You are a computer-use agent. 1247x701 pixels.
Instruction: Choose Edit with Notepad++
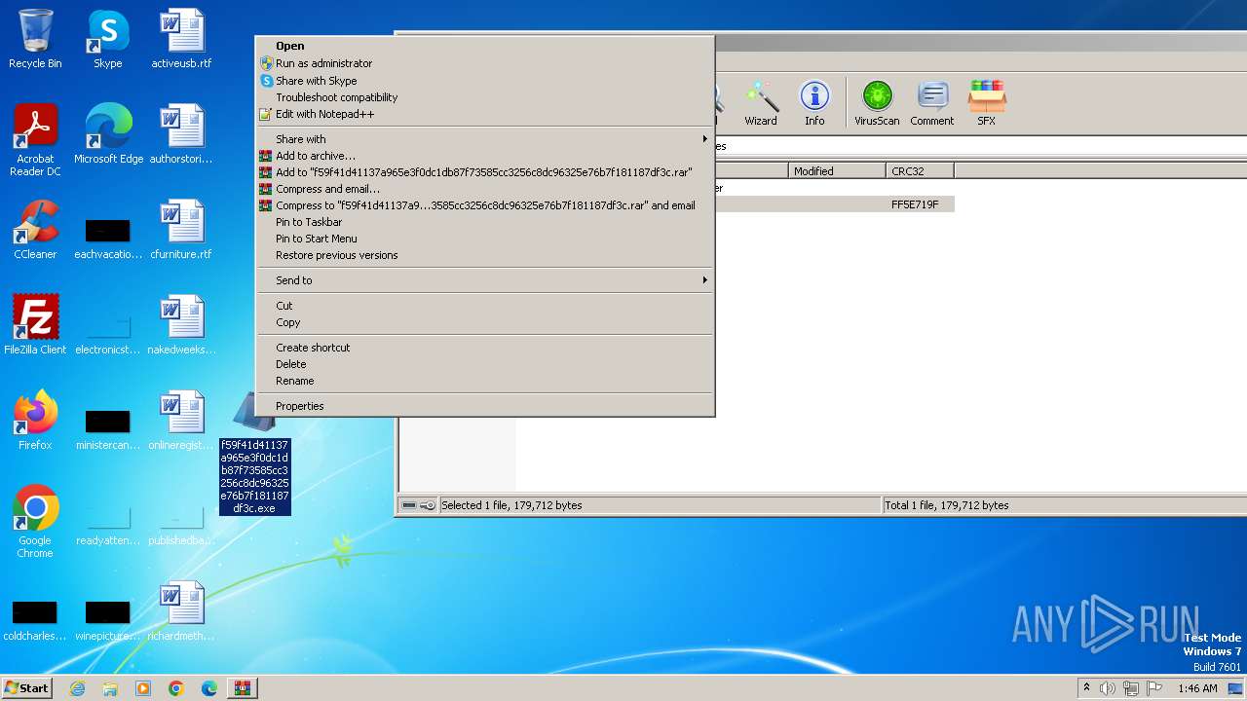pos(484,114)
